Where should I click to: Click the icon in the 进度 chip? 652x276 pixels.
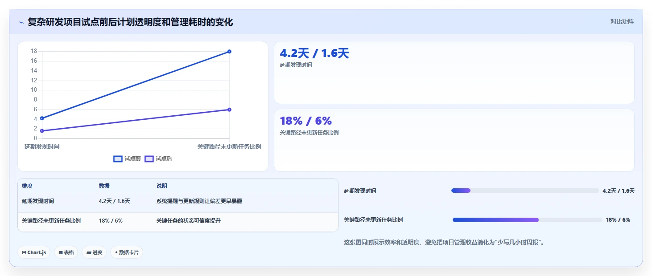point(89,253)
